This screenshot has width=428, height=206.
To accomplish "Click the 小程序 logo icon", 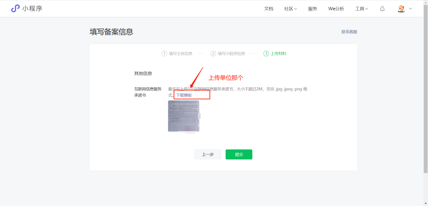I will tap(16, 8).
